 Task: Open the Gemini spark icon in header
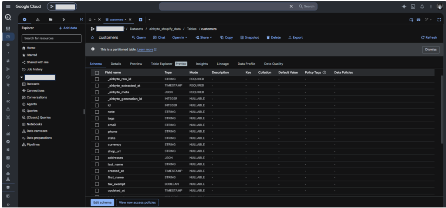pyautogui.click(x=404, y=7)
